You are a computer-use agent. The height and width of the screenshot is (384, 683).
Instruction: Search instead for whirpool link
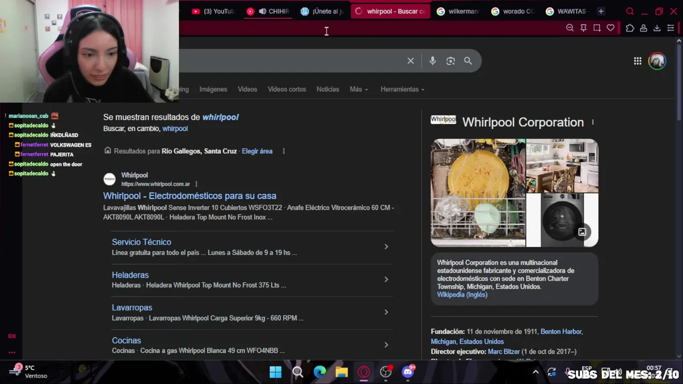pos(175,129)
